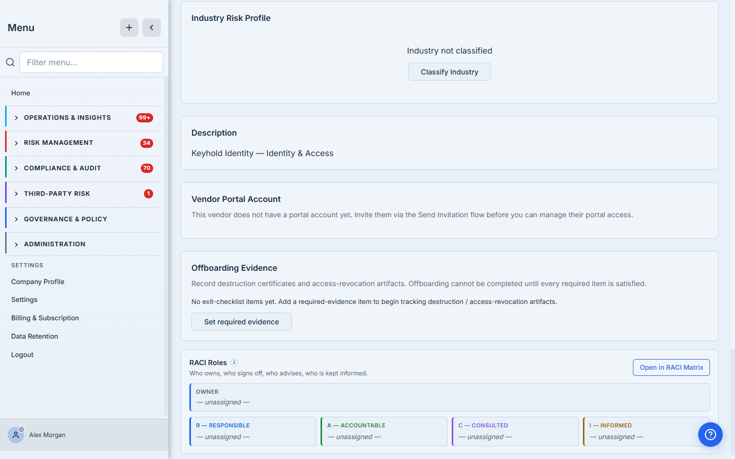
Task: Open Billing & Subscription
Action: click(x=45, y=318)
